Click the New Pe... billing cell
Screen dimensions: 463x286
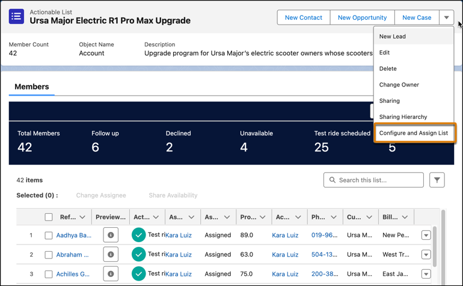(x=396, y=236)
